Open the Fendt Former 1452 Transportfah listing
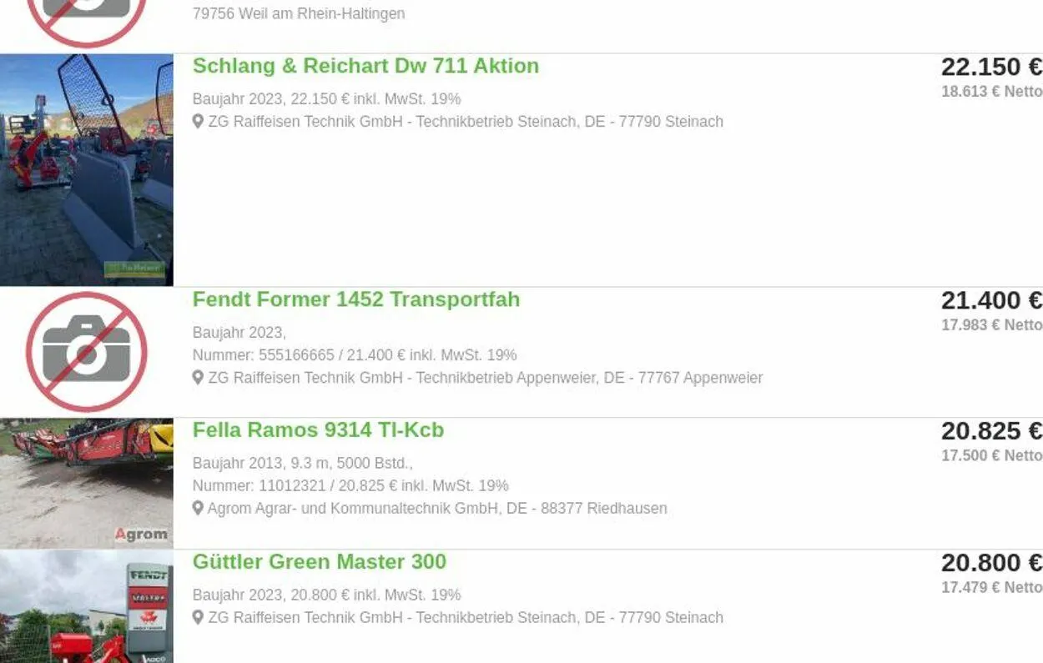Image resolution: width=1043 pixels, height=663 pixels. pos(355,299)
